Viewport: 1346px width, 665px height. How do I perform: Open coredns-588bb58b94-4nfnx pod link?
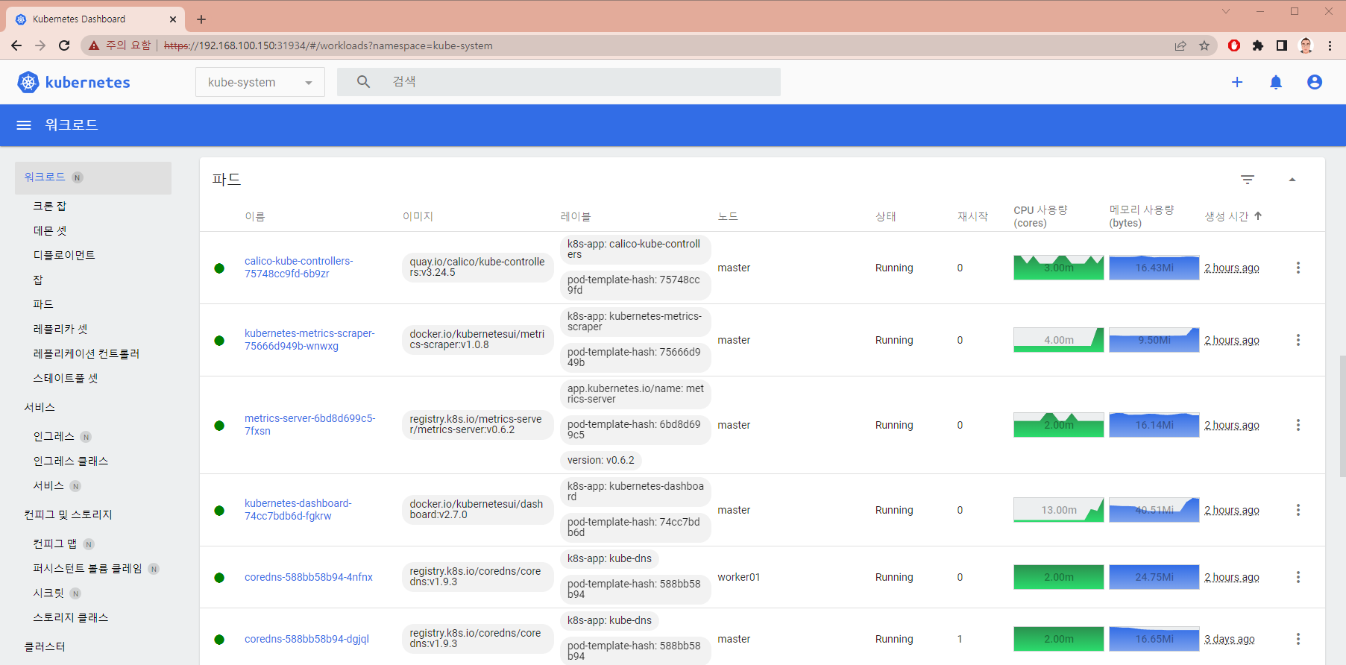(x=309, y=577)
